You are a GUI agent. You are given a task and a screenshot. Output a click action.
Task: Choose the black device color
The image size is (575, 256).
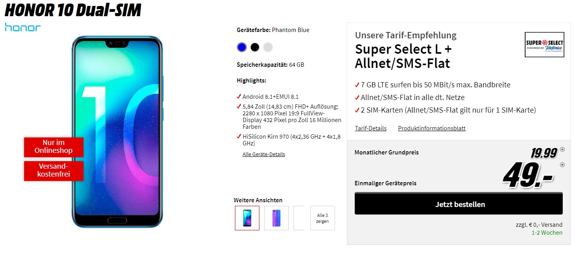pyautogui.click(x=255, y=47)
